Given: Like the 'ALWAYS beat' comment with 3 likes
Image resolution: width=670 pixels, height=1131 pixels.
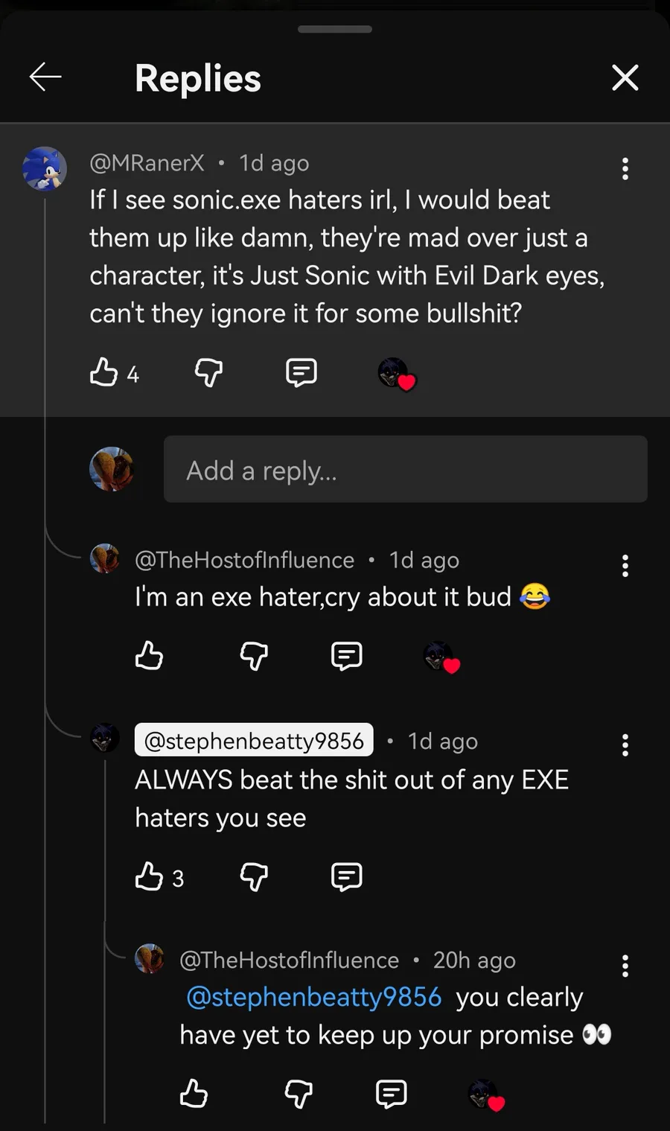Looking at the screenshot, I should click(x=149, y=876).
